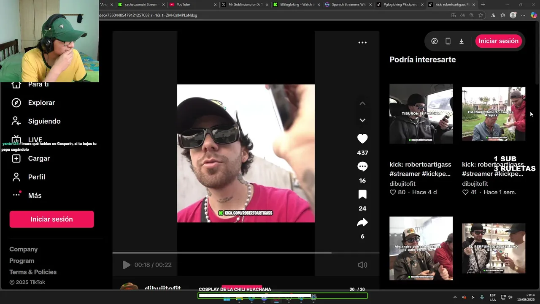Click the Podría interesarte heading

423,60
